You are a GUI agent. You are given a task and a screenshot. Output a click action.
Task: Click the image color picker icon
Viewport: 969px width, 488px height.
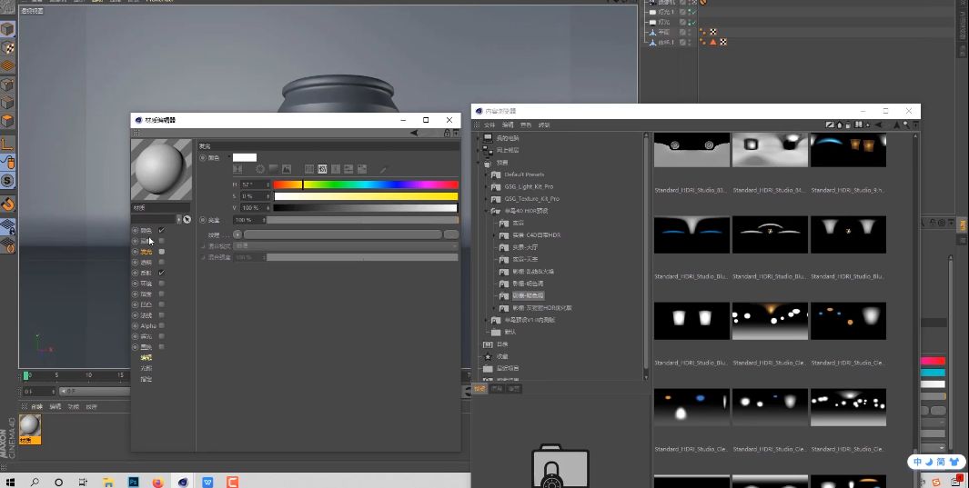[x=287, y=169]
